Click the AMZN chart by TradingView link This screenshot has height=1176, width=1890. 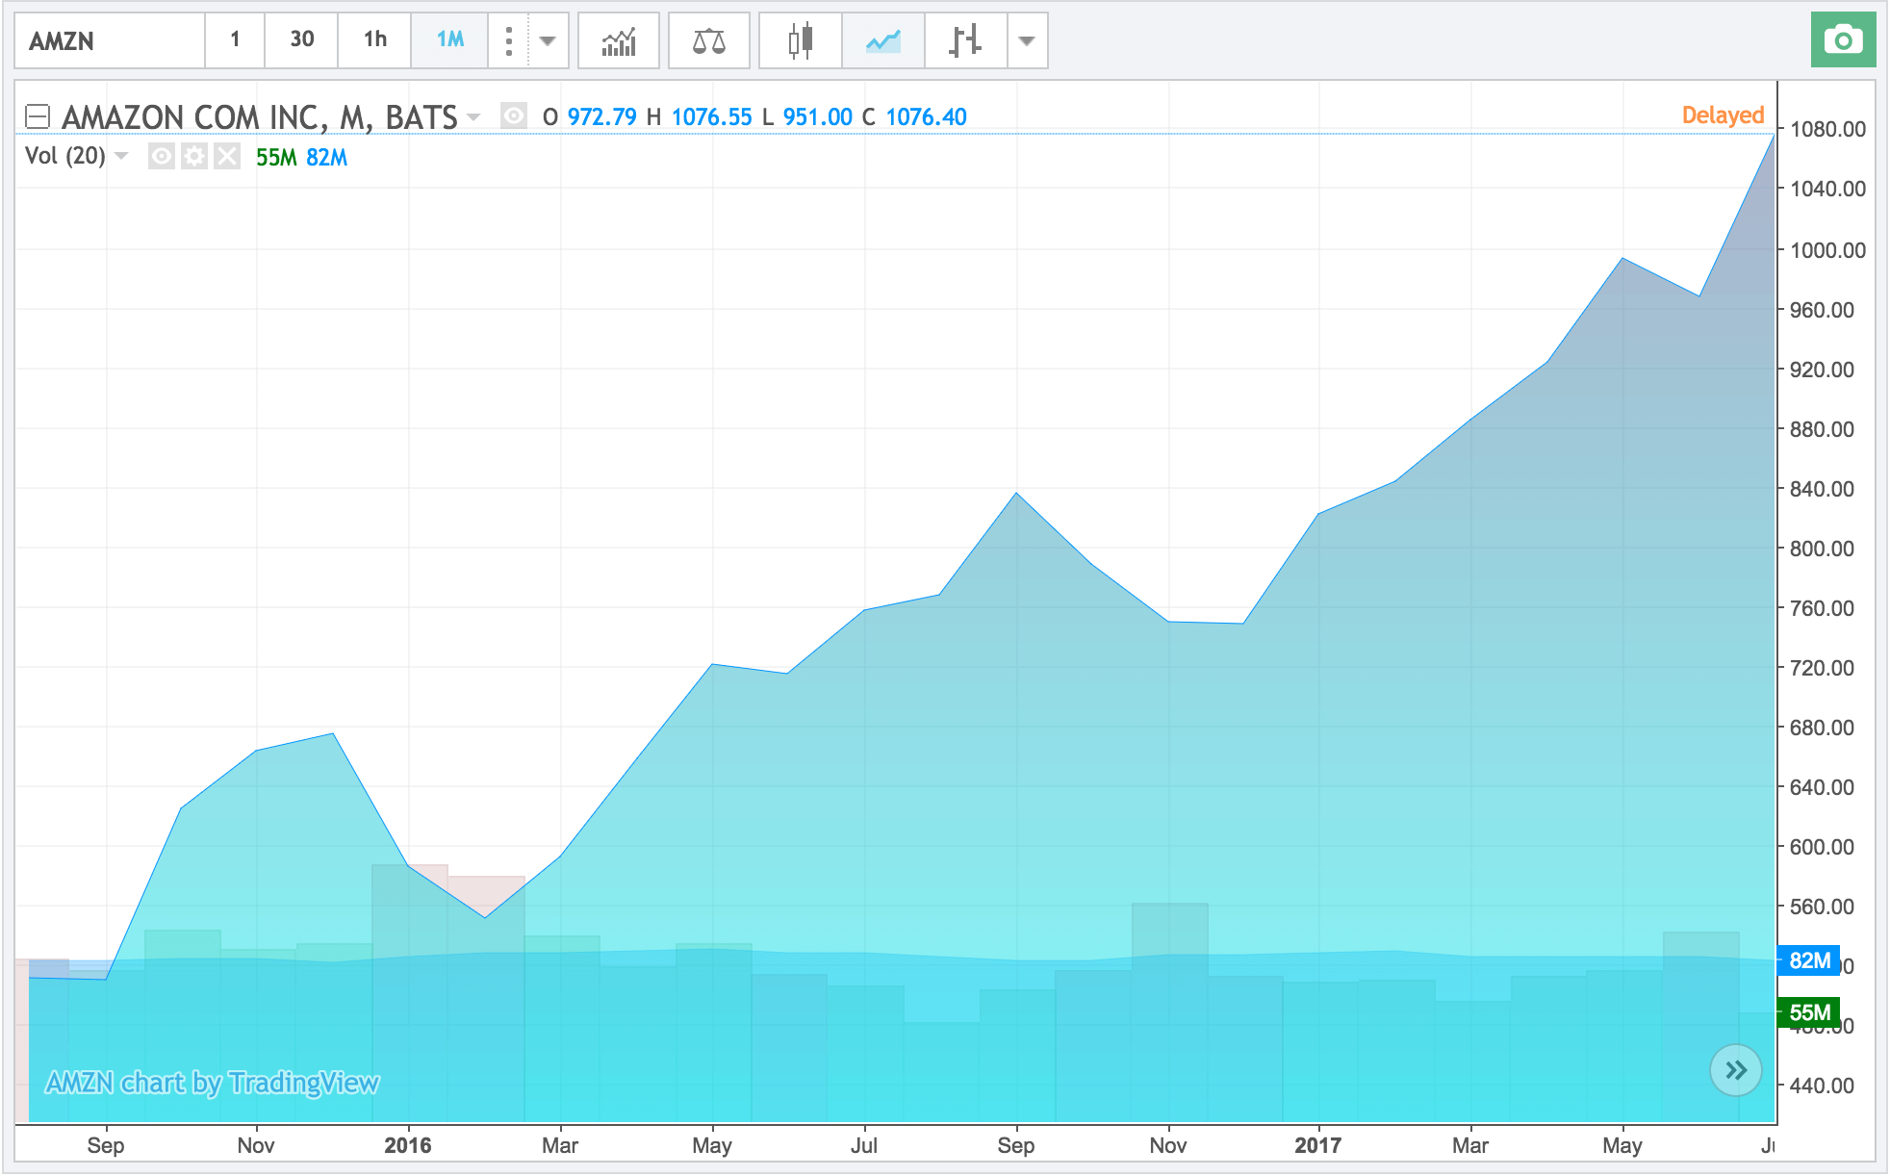point(212,1083)
